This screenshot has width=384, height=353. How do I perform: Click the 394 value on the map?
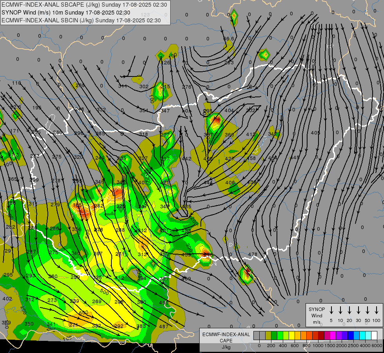tap(142, 278)
